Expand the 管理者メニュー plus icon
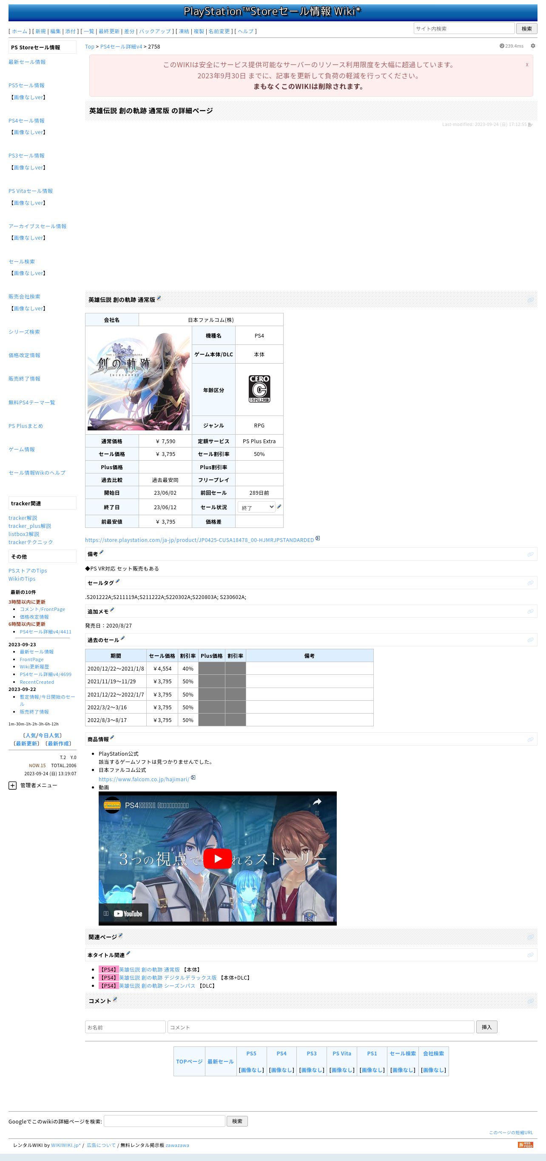Screen dimensions: 546x1161 (13, 785)
